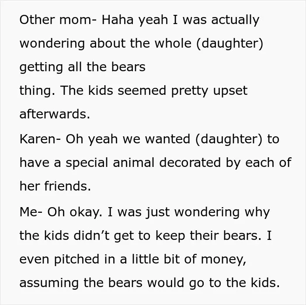Click the words "Other mom-" at start
This screenshot has height=305, width=306.
coord(58,20)
